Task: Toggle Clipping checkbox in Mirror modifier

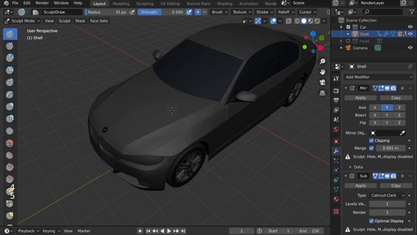Action: [x=371, y=140]
